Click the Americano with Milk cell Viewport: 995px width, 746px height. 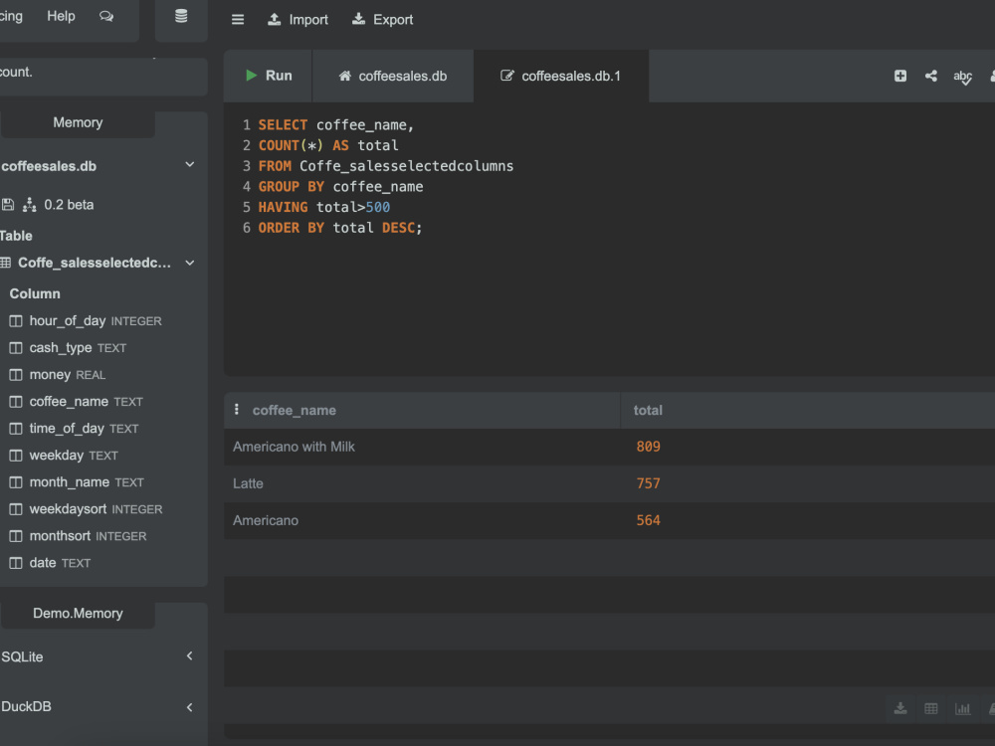point(294,447)
